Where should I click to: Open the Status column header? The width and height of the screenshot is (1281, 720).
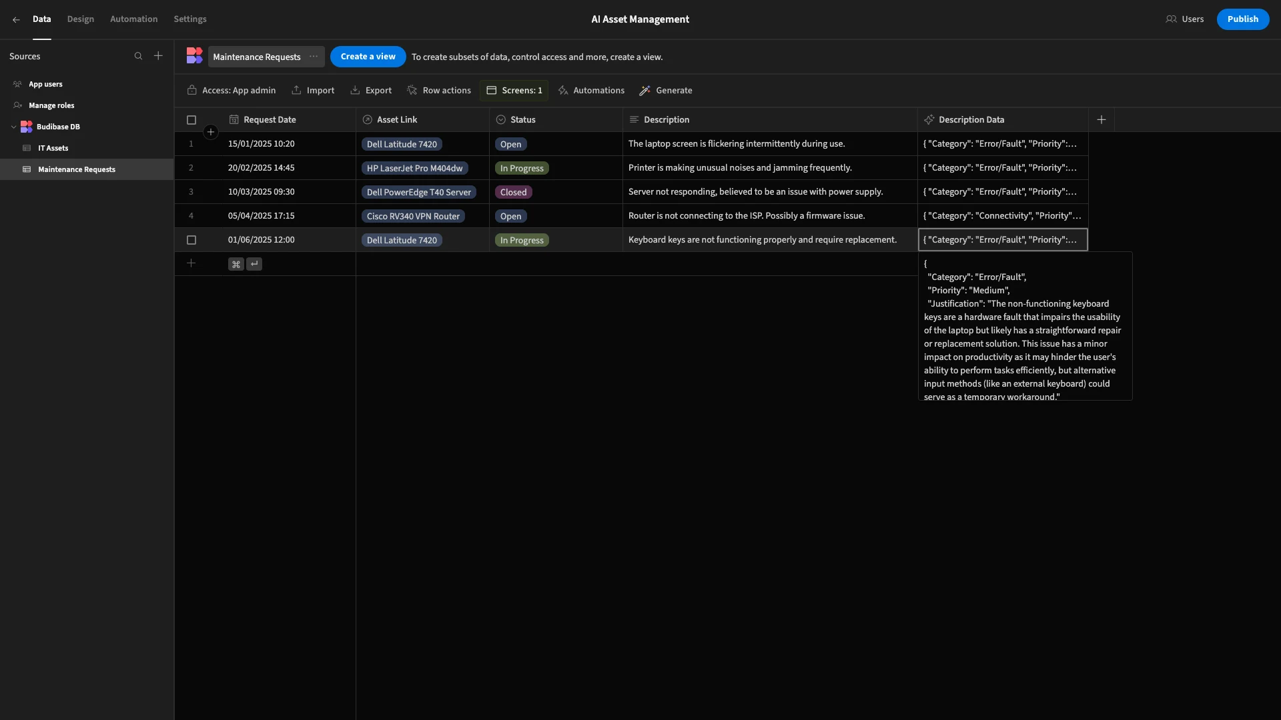coord(556,120)
